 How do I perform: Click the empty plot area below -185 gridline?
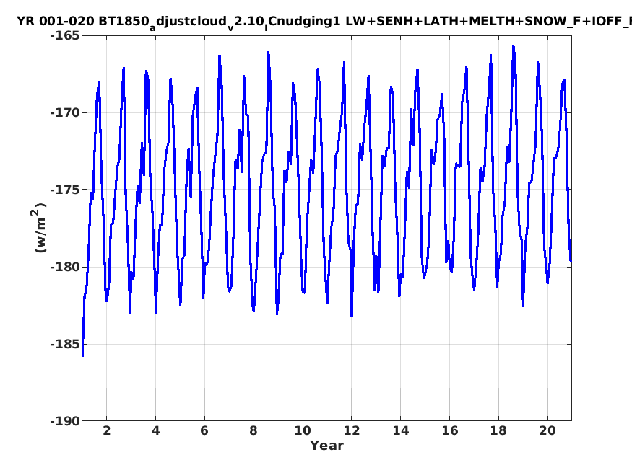(x=326, y=382)
